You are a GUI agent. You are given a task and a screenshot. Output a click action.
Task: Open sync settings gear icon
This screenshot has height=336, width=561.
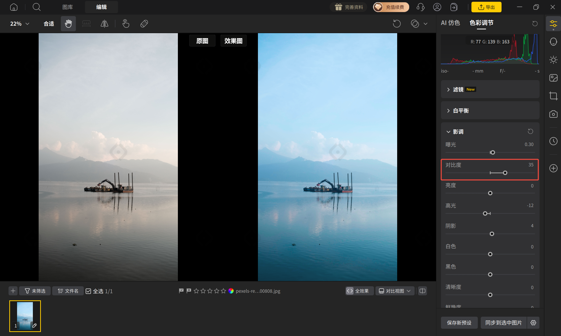click(x=533, y=323)
